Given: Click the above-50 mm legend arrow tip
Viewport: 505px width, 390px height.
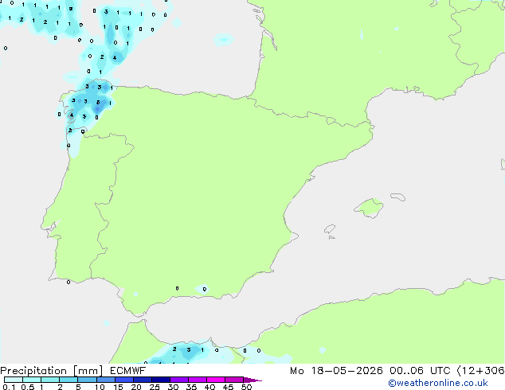Looking at the screenshot, I should pyautogui.click(x=252, y=380).
